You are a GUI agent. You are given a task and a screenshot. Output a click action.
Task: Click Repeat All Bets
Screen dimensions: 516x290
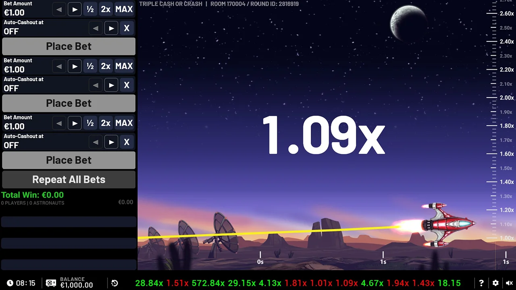point(69,180)
